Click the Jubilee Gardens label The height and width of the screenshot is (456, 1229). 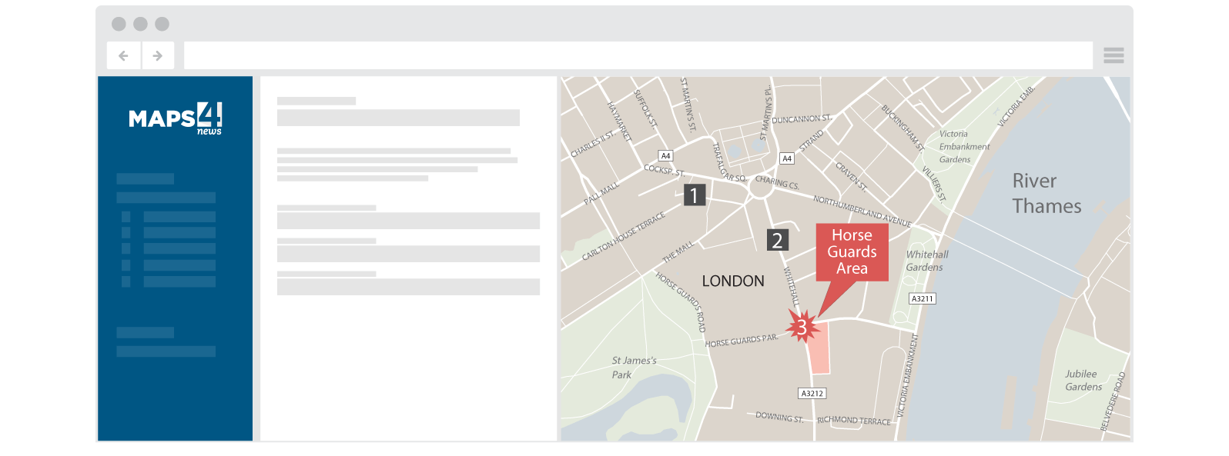[x=1083, y=380]
